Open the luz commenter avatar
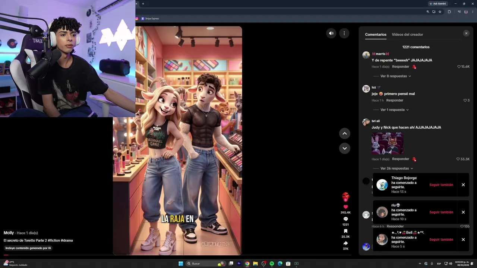The image size is (477, 268). click(366, 89)
